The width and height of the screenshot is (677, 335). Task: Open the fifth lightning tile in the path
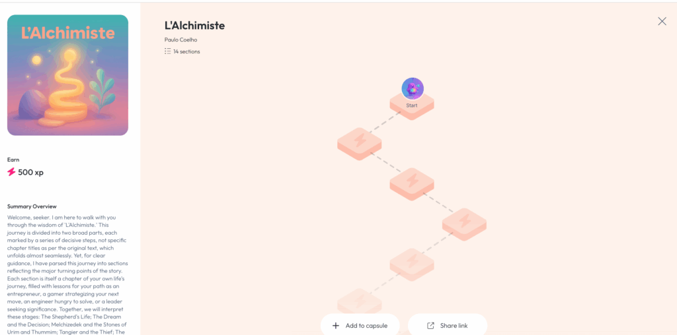(x=412, y=262)
